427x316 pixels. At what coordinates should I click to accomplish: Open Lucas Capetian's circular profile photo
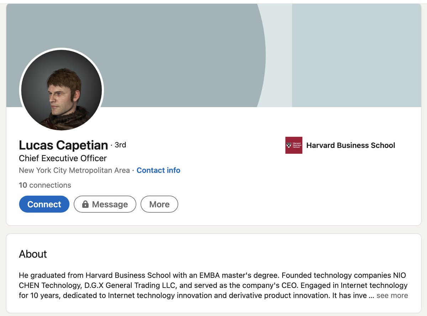(62, 90)
